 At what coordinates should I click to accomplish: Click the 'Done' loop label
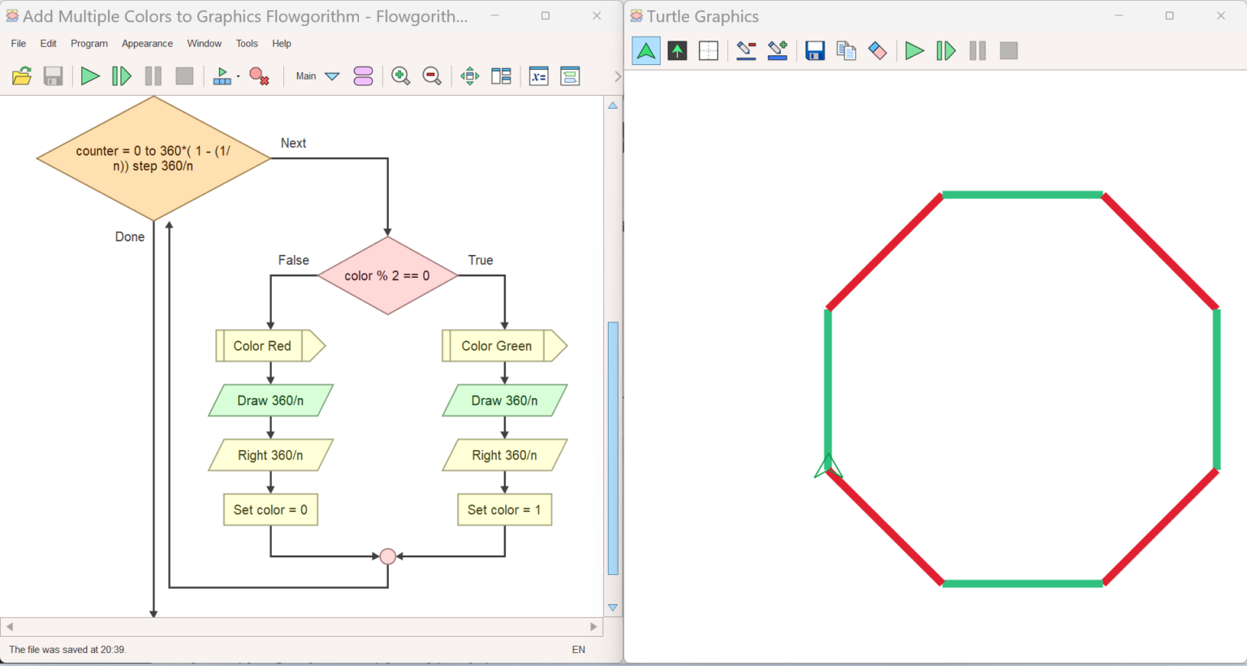click(130, 237)
